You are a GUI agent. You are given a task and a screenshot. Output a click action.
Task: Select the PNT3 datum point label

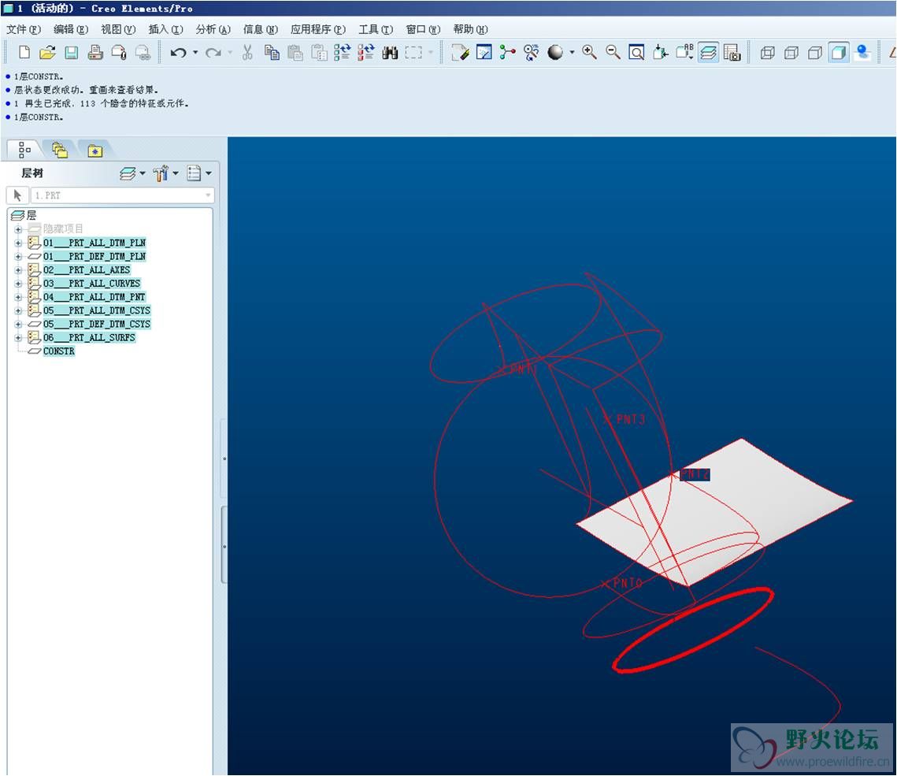630,419
